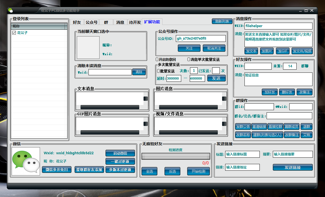
Task: Click the 检测进度 progress bar
Action: pyautogui.click(x=176, y=156)
